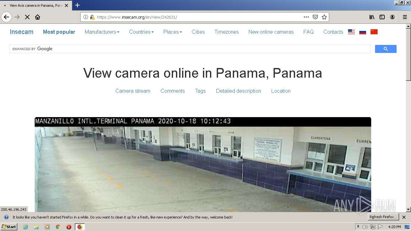Click the Refresh Firefox button
The image size is (411, 231).
[x=383, y=217]
